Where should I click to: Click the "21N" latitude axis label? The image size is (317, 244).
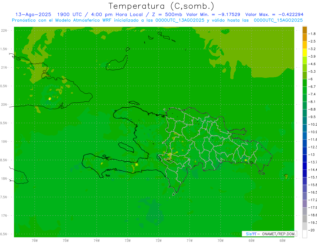[4, 68]
